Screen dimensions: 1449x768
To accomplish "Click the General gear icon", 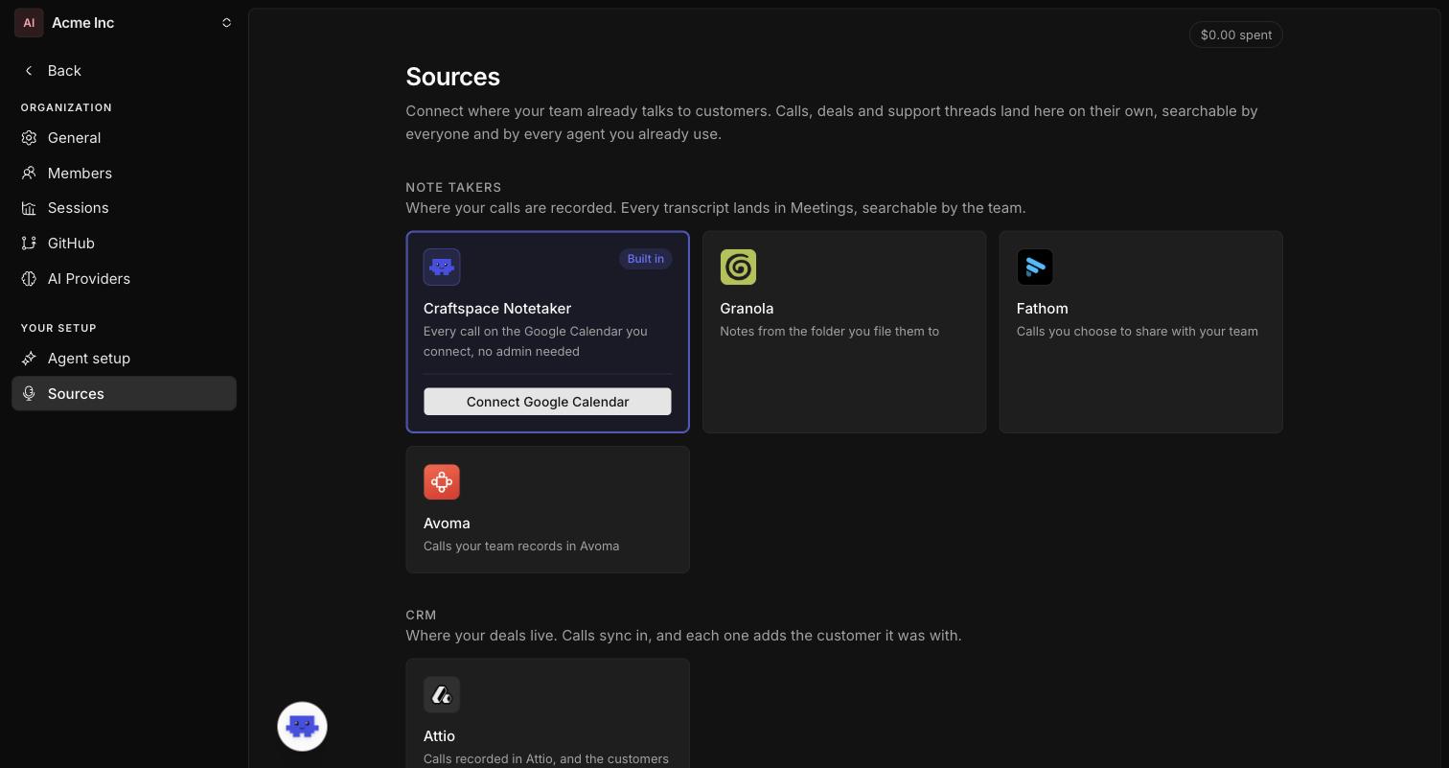I will (x=29, y=138).
